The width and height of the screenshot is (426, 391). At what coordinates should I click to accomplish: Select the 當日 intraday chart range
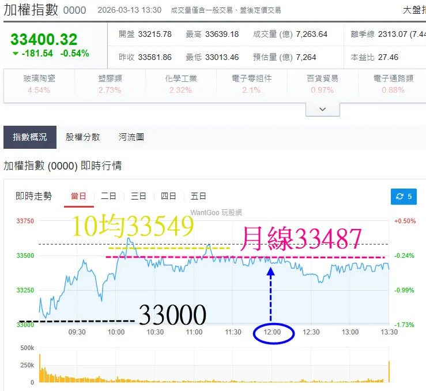tap(78, 196)
